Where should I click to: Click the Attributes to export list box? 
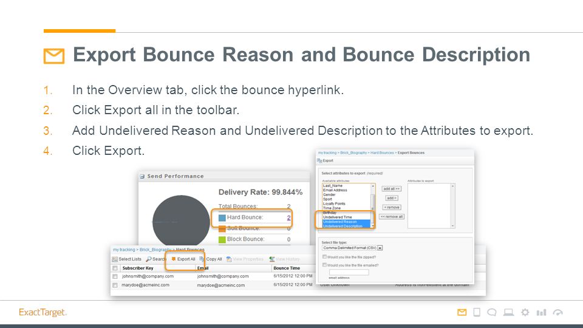click(x=431, y=206)
